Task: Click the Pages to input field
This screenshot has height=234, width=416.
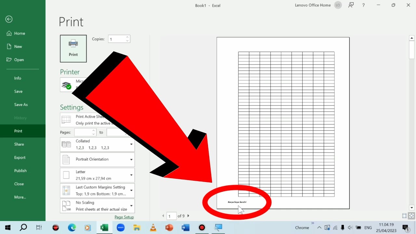Action: pos(115,132)
